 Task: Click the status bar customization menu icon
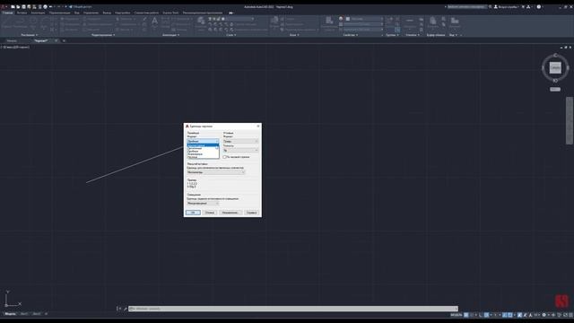[x=570, y=315]
